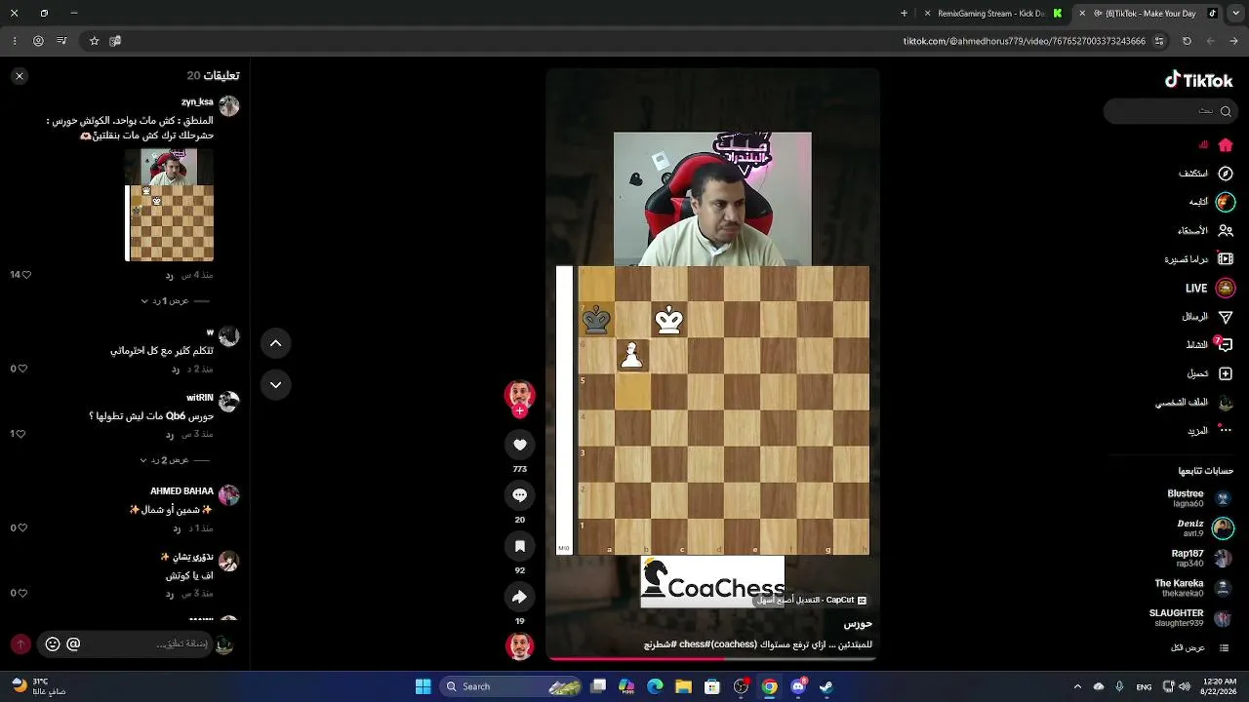Open the Chrome profile icon
This screenshot has width=1249, height=702.
(x=38, y=41)
